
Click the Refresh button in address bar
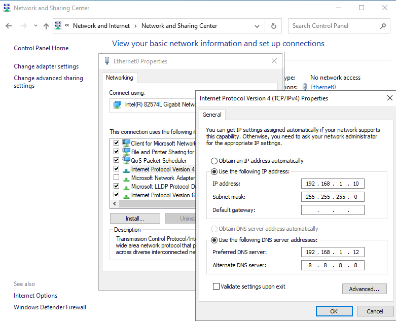273,26
